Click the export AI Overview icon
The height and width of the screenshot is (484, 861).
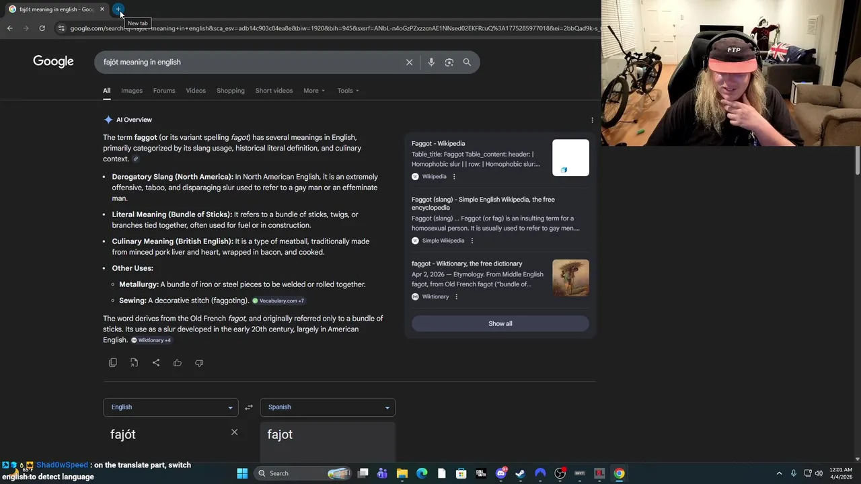135,363
